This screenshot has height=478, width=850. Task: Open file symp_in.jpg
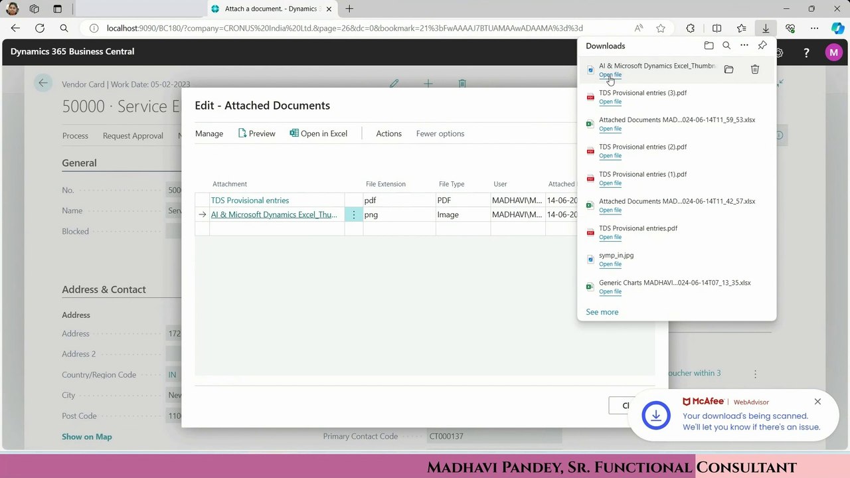pyautogui.click(x=610, y=264)
